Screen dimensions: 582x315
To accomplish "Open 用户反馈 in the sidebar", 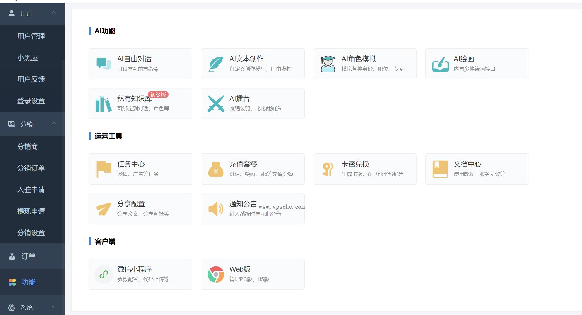I will (x=31, y=79).
